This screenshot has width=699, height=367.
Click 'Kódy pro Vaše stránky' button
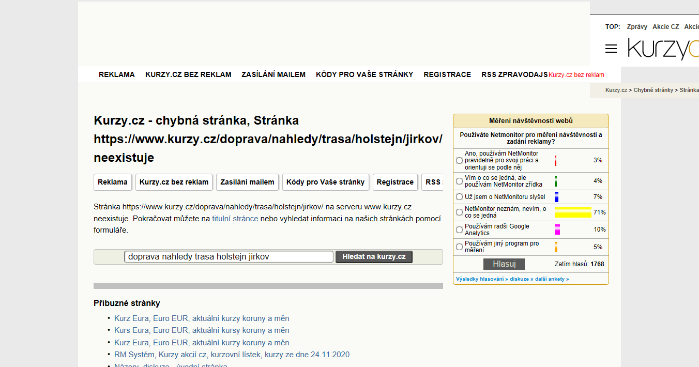coord(326,182)
